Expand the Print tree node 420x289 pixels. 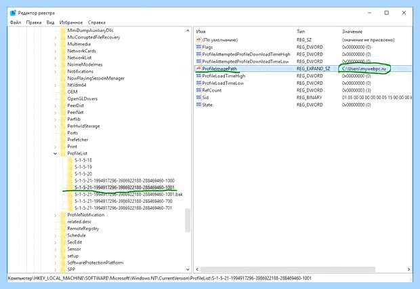55,147
